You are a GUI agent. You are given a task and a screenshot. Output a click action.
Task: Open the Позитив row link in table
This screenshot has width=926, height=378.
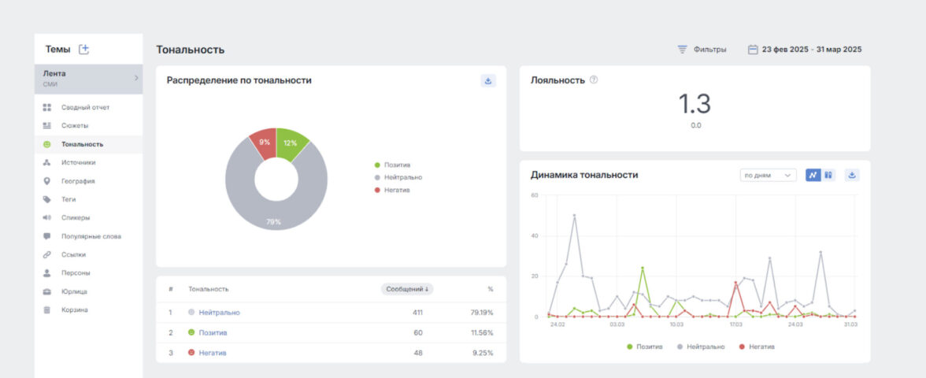tap(213, 332)
